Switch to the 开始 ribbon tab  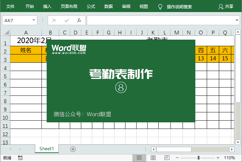tap(29, 7)
